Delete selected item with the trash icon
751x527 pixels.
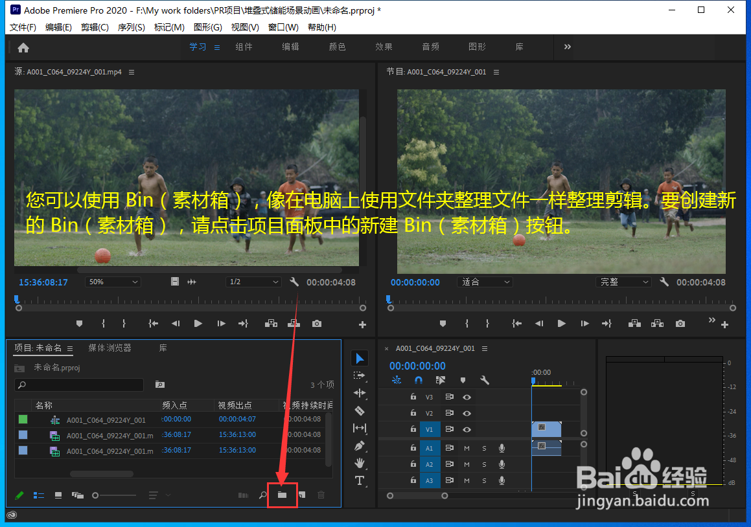click(x=321, y=494)
